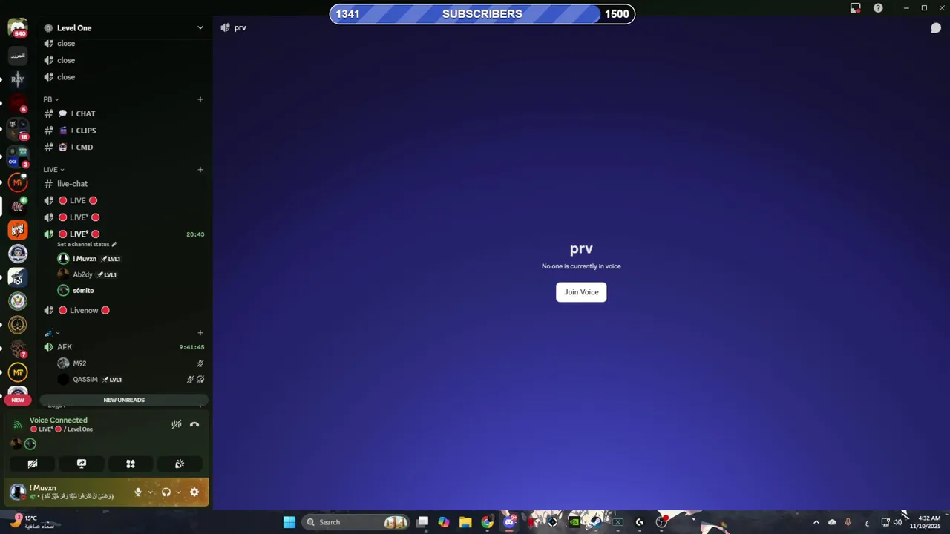This screenshot has width=950, height=534.
Task: Launch Copilot from the taskbar
Action: pos(444,522)
